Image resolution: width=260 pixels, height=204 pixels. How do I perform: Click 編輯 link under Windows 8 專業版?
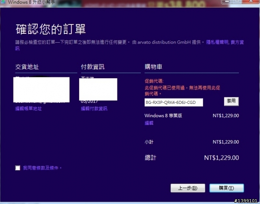tap(149, 123)
